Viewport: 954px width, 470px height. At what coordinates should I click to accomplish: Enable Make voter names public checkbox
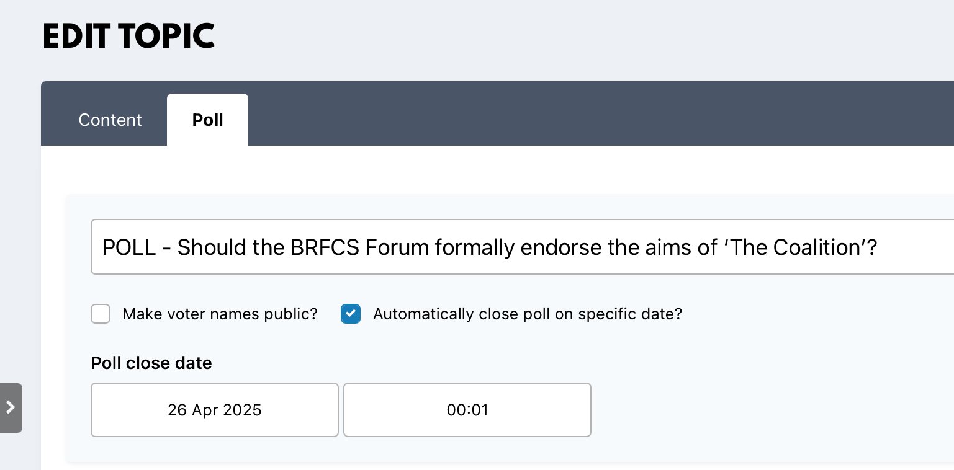tap(101, 314)
